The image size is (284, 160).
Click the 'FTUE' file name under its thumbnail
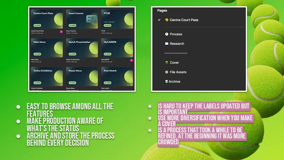tap(103, 31)
